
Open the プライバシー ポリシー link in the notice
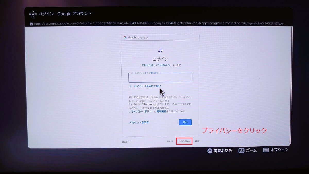tap(141, 112)
